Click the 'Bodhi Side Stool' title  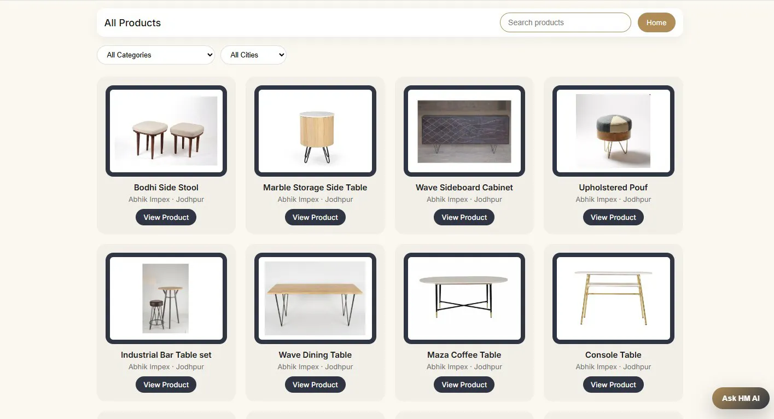pyautogui.click(x=166, y=188)
